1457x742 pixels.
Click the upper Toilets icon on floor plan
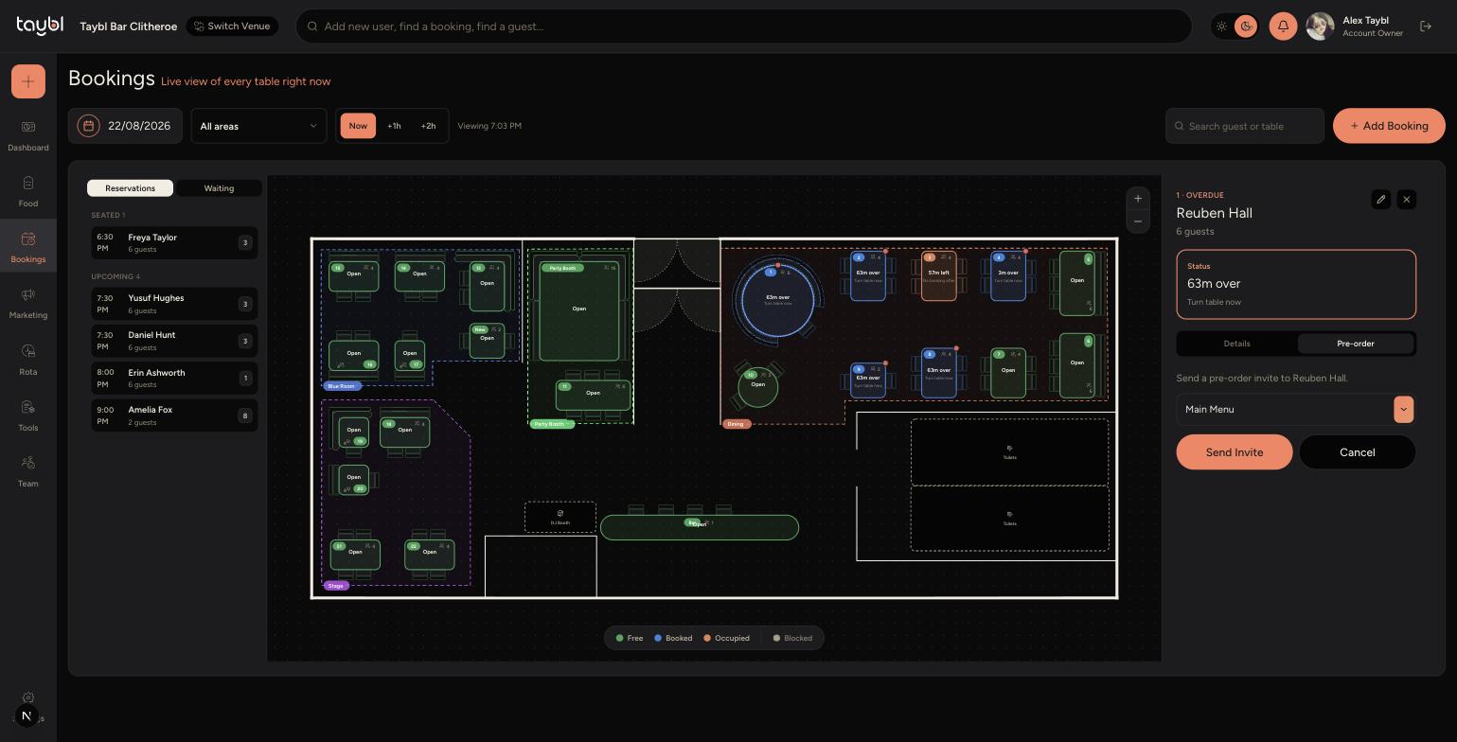pyautogui.click(x=1009, y=449)
